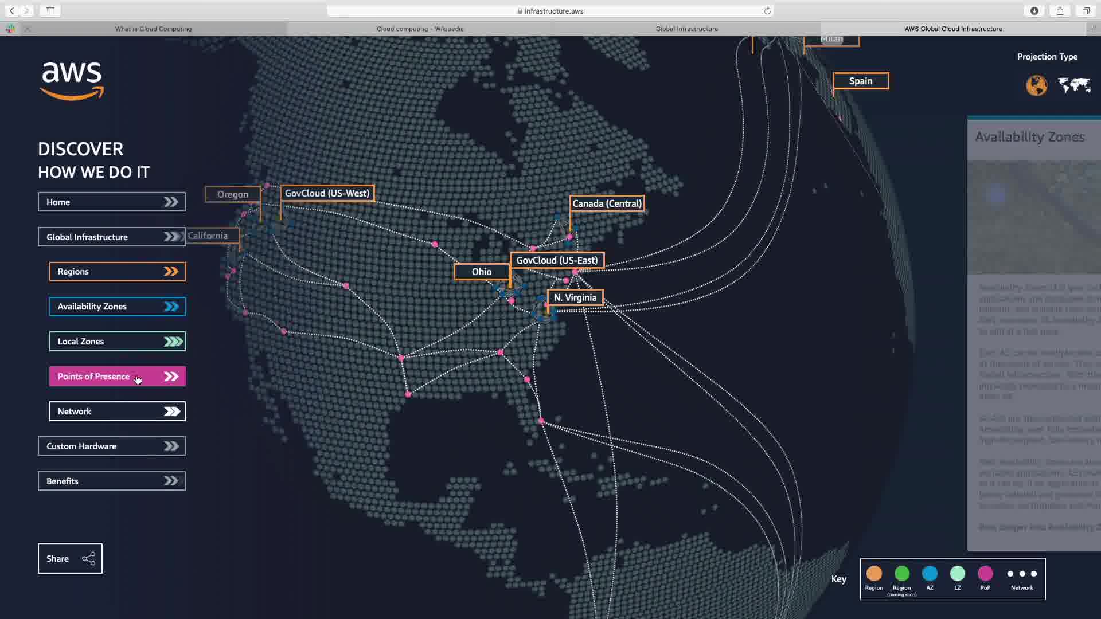1101x619 pixels.
Task: Click the Home navigation button
Action: click(111, 202)
